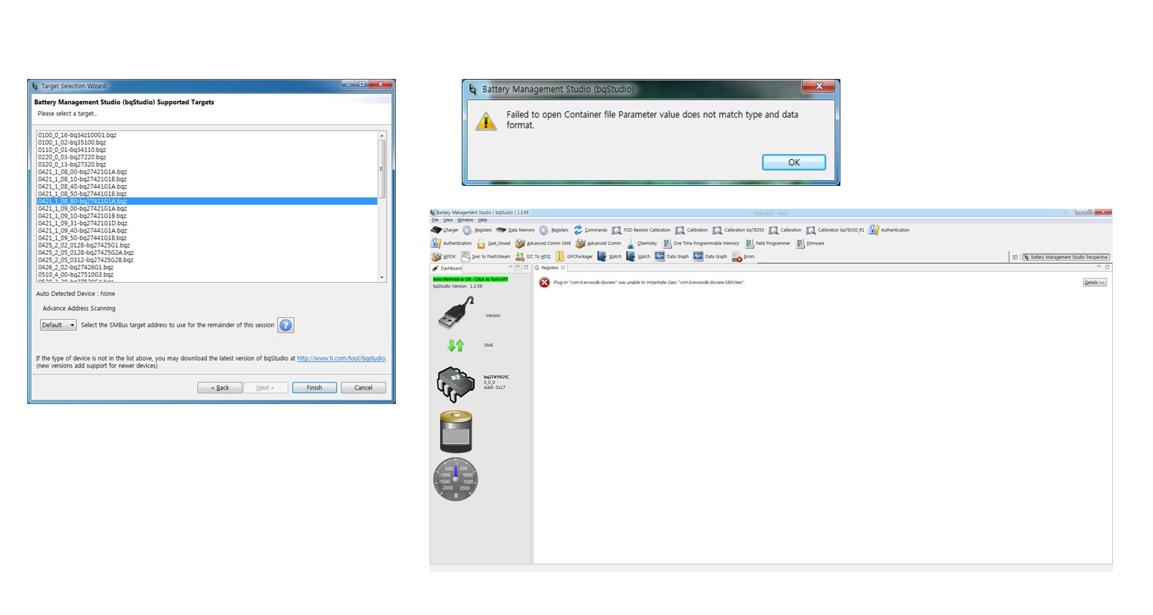Screen dimensions: 1153x615
Task: Open the Firmware tool
Action: [810, 243]
